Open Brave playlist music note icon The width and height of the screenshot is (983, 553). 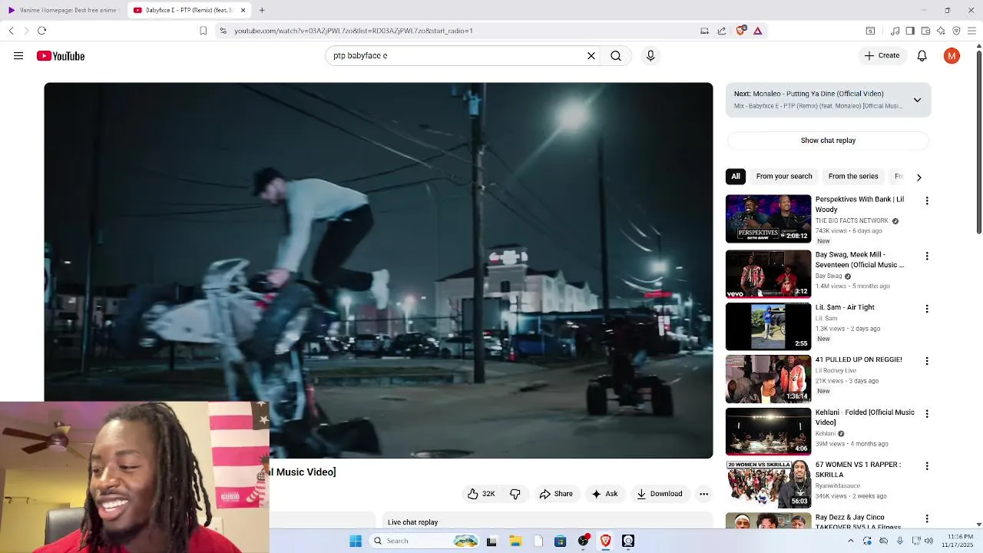tap(895, 31)
